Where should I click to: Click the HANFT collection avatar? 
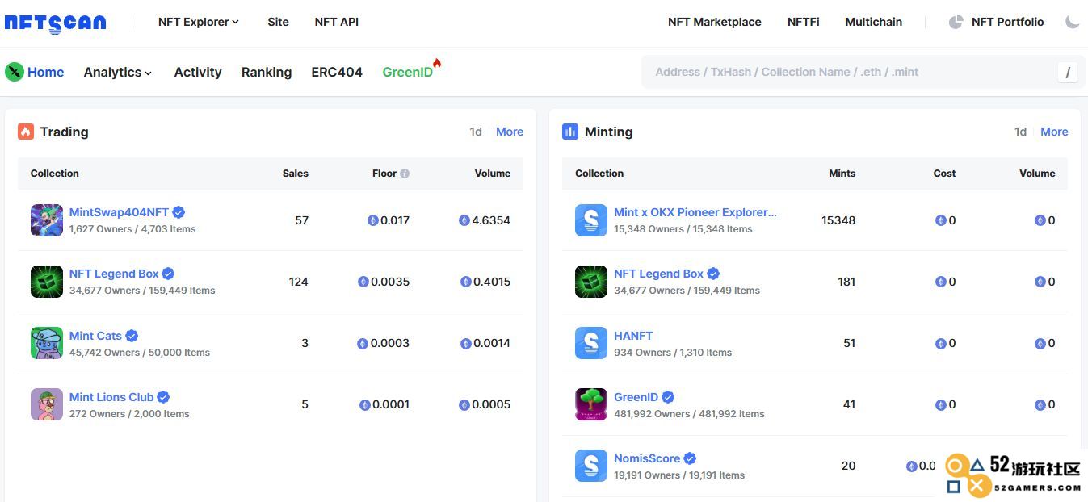[x=591, y=343]
